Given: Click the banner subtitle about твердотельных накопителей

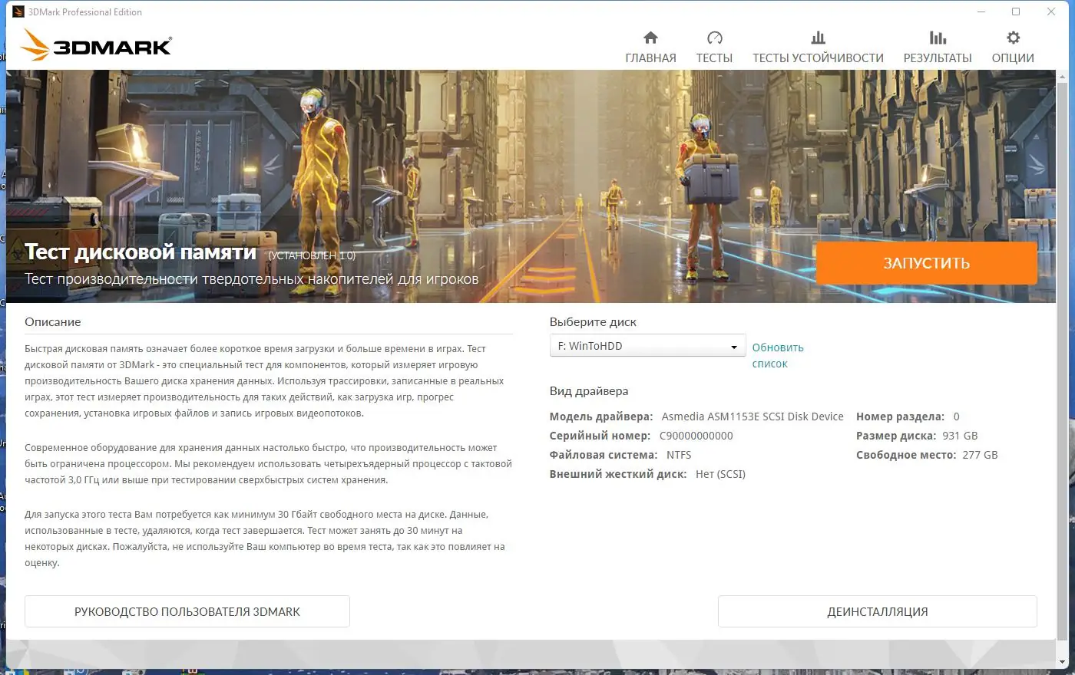Looking at the screenshot, I should click(x=252, y=278).
